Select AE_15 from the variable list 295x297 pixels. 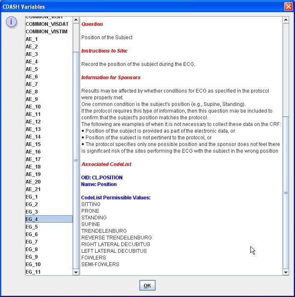(33, 144)
